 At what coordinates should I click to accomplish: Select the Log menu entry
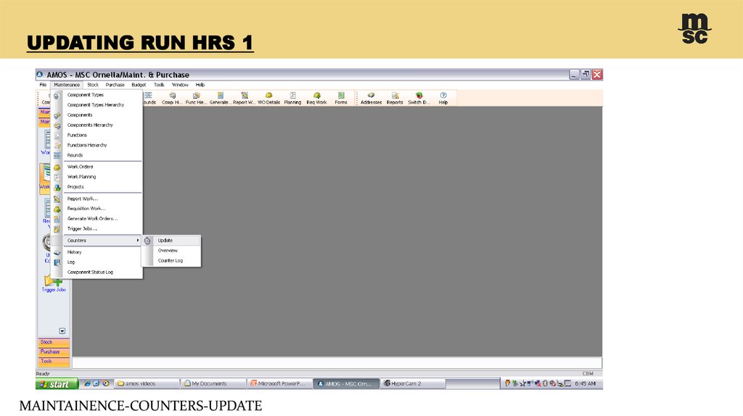97,262
